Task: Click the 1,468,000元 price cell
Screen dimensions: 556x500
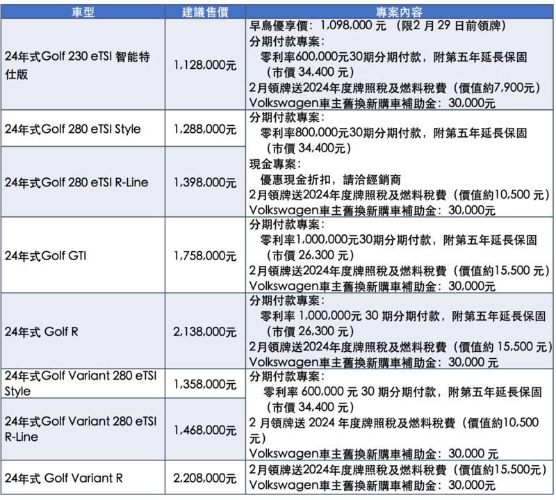Action: pyautogui.click(x=205, y=430)
